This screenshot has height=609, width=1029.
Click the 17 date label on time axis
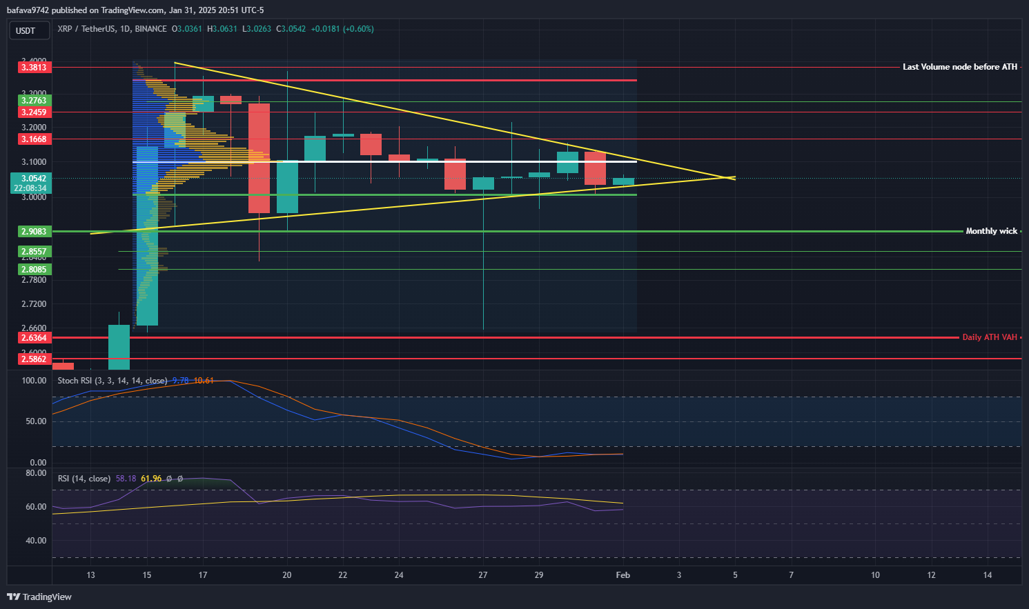click(203, 575)
